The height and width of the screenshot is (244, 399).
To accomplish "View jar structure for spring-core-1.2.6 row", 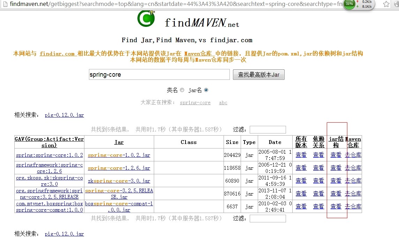I will coord(336,168).
